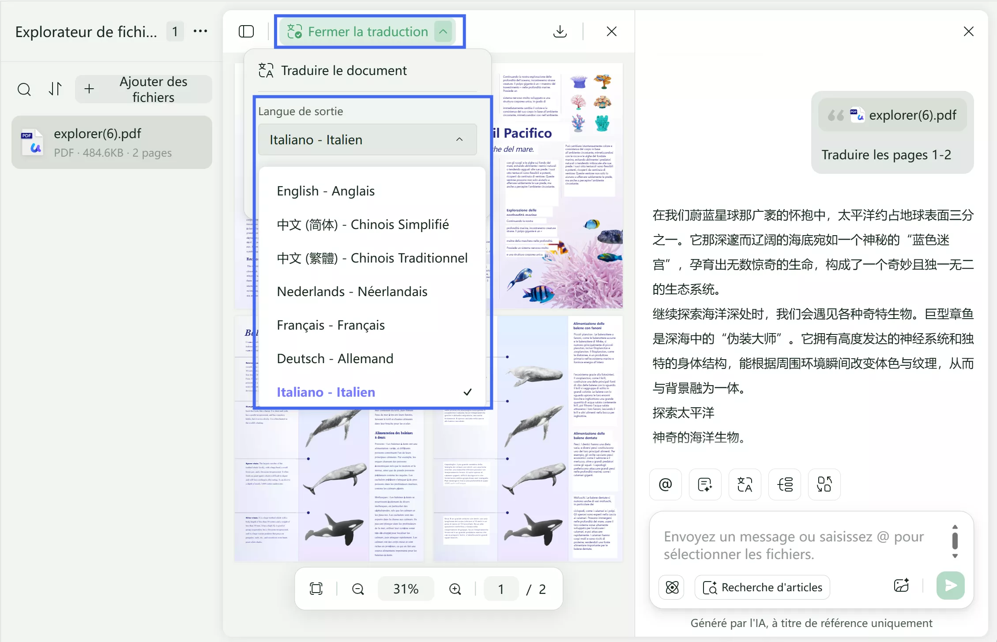
Task: Click 'Fermer la traduction' to close translation
Action: (x=368, y=31)
